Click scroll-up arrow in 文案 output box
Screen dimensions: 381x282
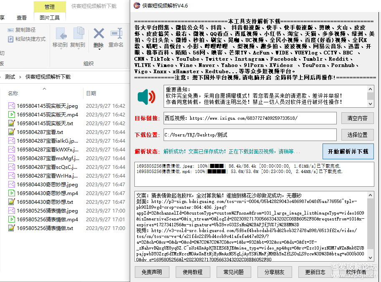click(x=370, y=195)
